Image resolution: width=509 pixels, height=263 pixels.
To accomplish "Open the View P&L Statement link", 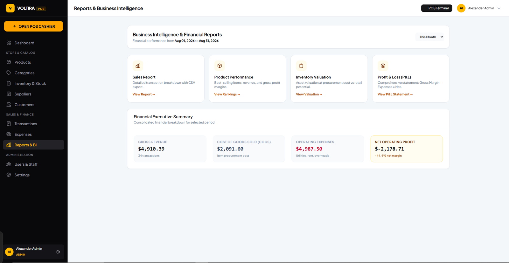I will tap(395, 94).
